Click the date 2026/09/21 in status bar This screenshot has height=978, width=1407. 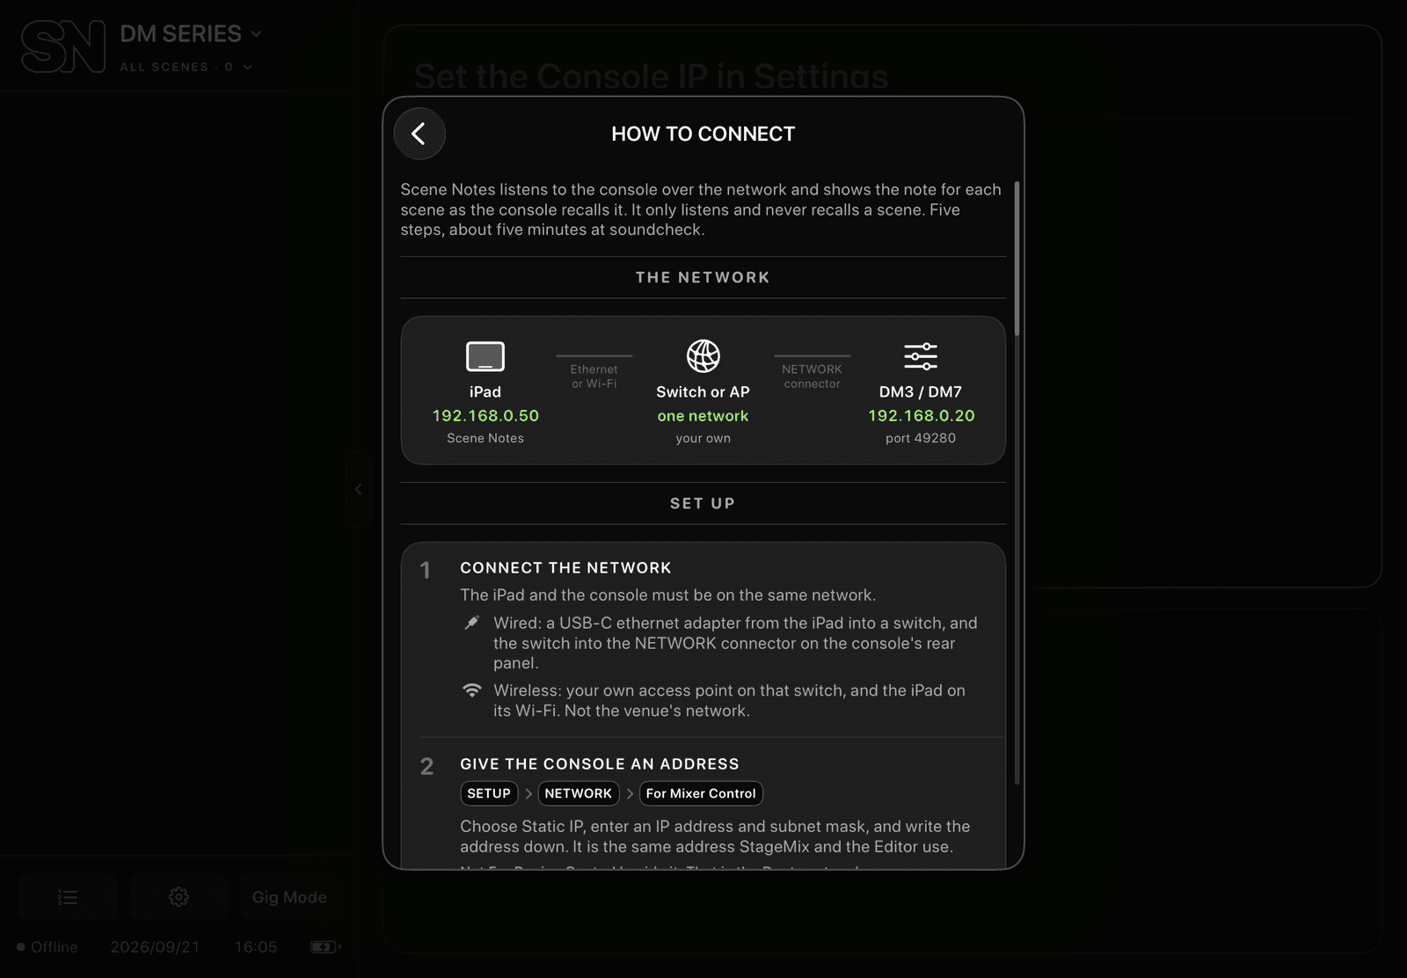155,947
